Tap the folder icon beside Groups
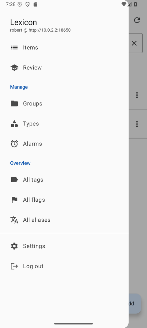Screen dimensions: 147x328 pyautogui.click(x=14, y=104)
